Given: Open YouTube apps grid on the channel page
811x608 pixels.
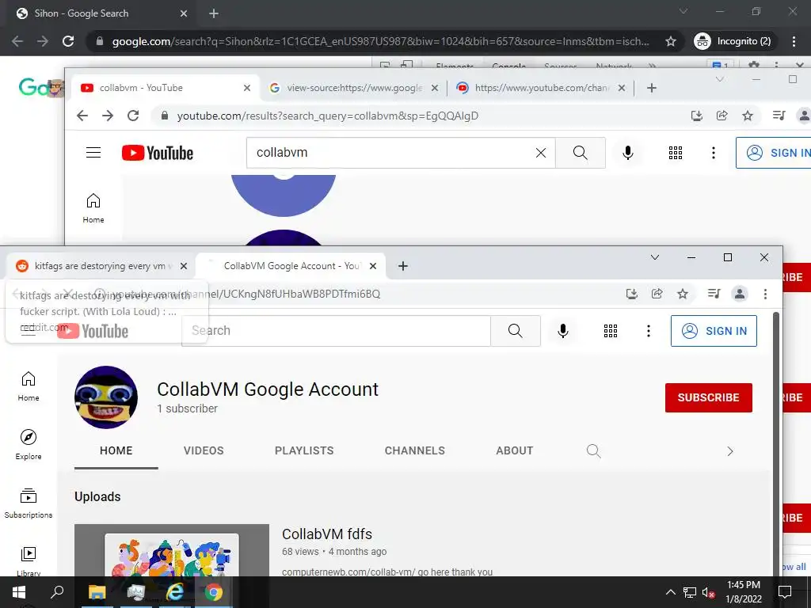Looking at the screenshot, I should [x=611, y=331].
